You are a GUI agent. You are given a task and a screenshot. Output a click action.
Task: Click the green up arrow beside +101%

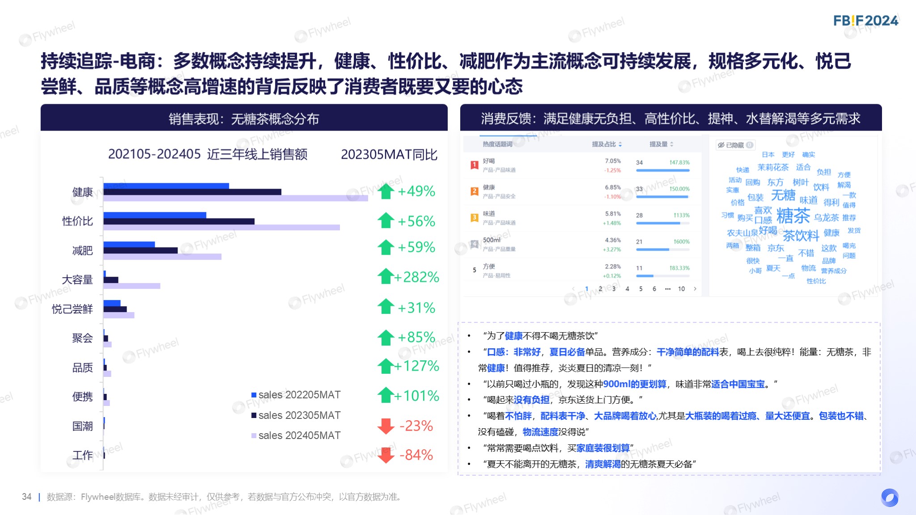(x=386, y=395)
